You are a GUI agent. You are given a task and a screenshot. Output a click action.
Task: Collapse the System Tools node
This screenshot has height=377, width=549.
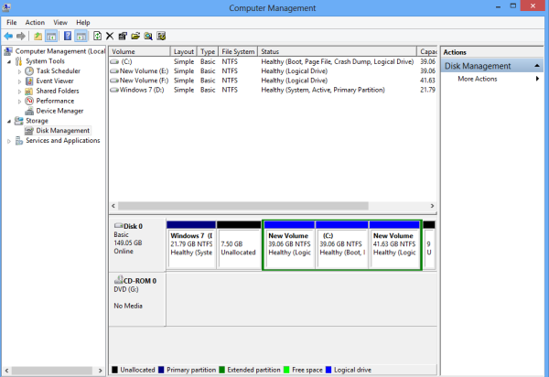9,61
